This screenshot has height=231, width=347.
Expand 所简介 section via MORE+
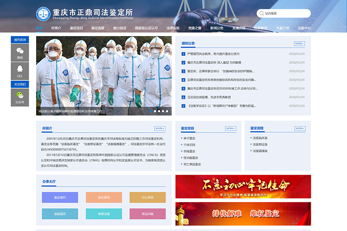pos(160,128)
